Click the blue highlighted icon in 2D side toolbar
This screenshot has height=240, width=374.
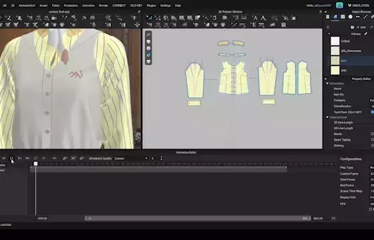point(148,55)
